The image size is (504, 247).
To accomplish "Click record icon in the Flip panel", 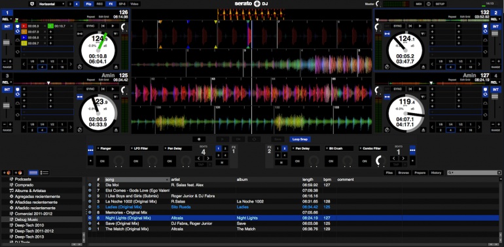I will pos(199,140).
